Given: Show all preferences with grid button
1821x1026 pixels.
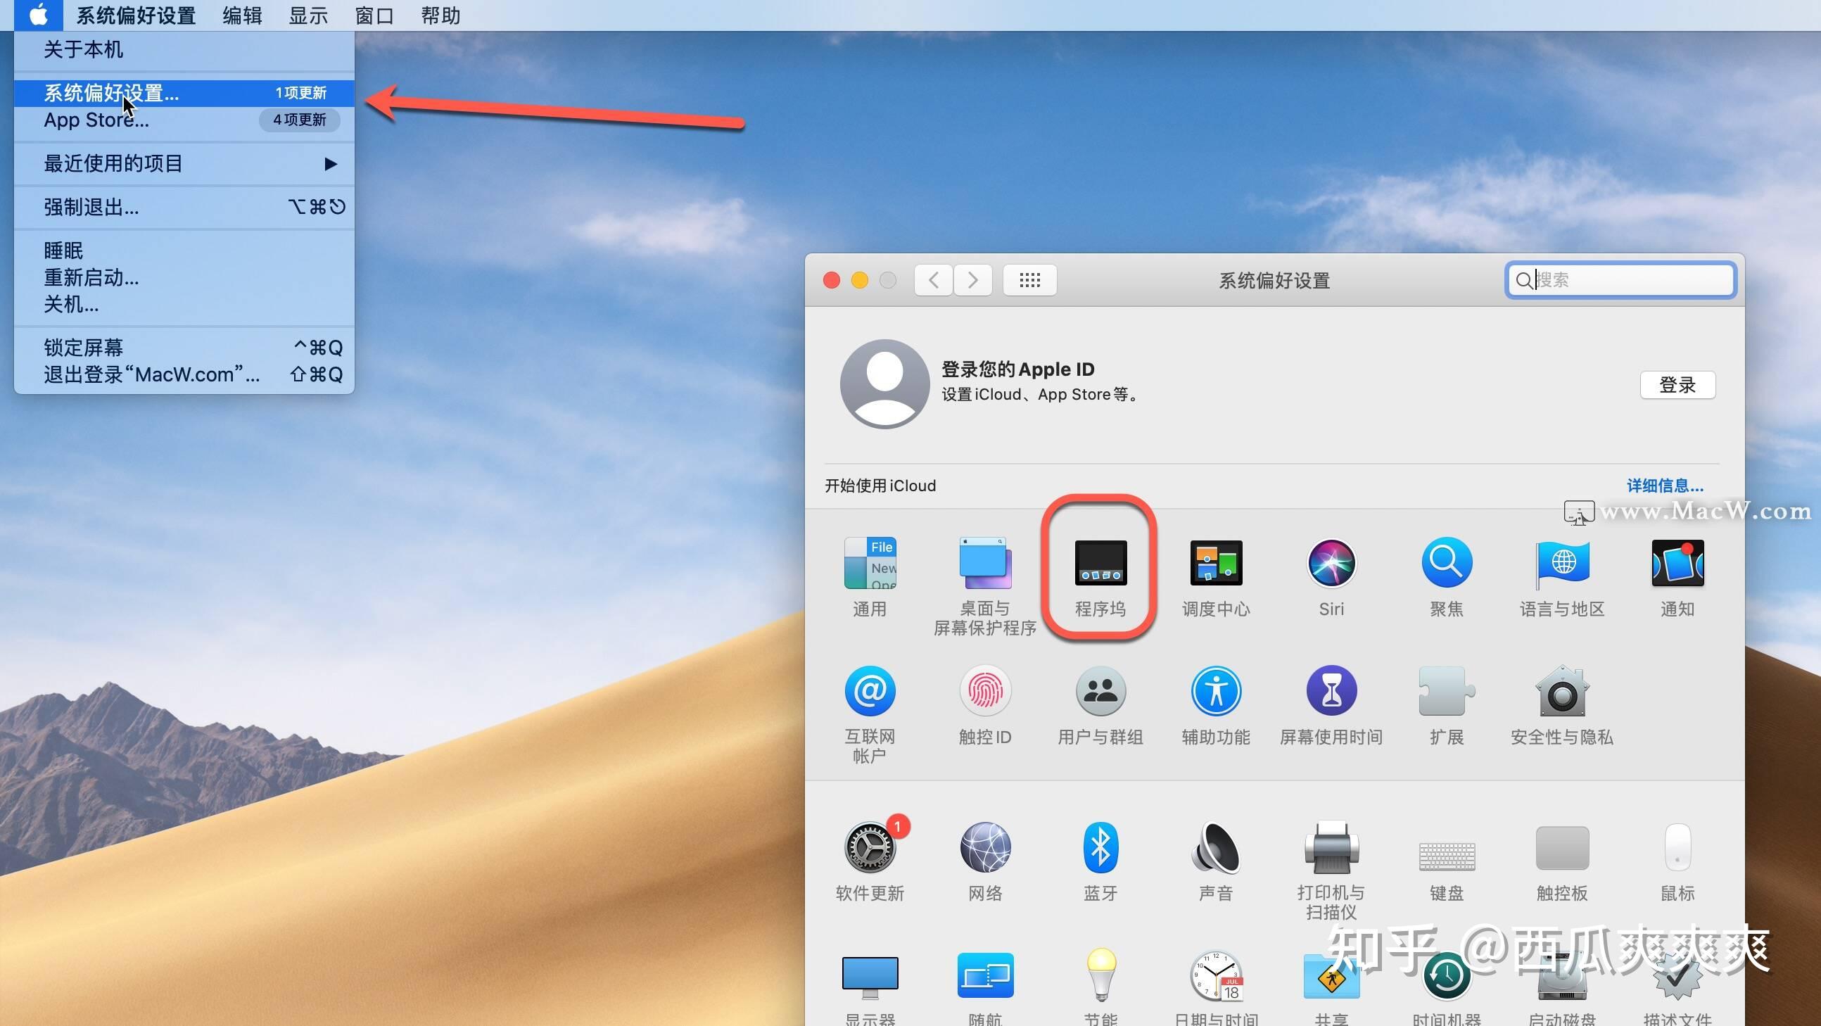Looking at the screenshot, I should click(x=1029, y=280).
